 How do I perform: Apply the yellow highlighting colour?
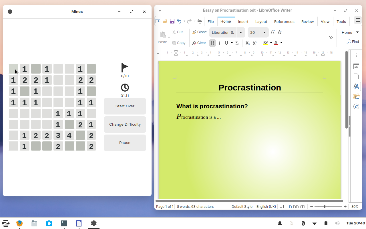click(x=266, y=43)
